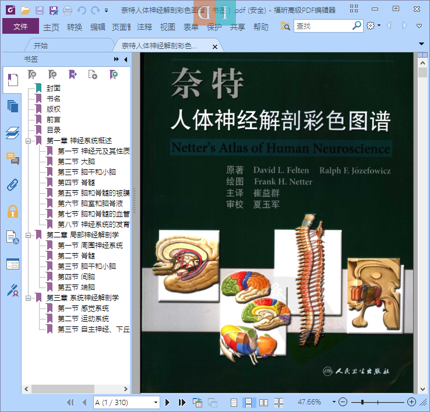The width and height of the screenshot is (430, 412).
Task: Go to the previous page
Action: pyautogui.click(x=84, y=403)
